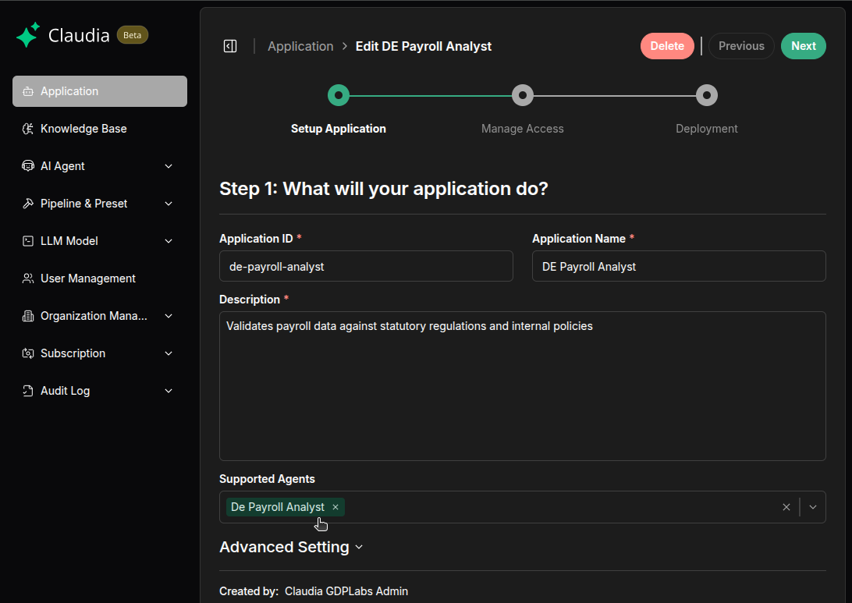Click the Knowledge Base sidebar icon
This screenshot has height=603, width=852.
(x=28, y=129)
